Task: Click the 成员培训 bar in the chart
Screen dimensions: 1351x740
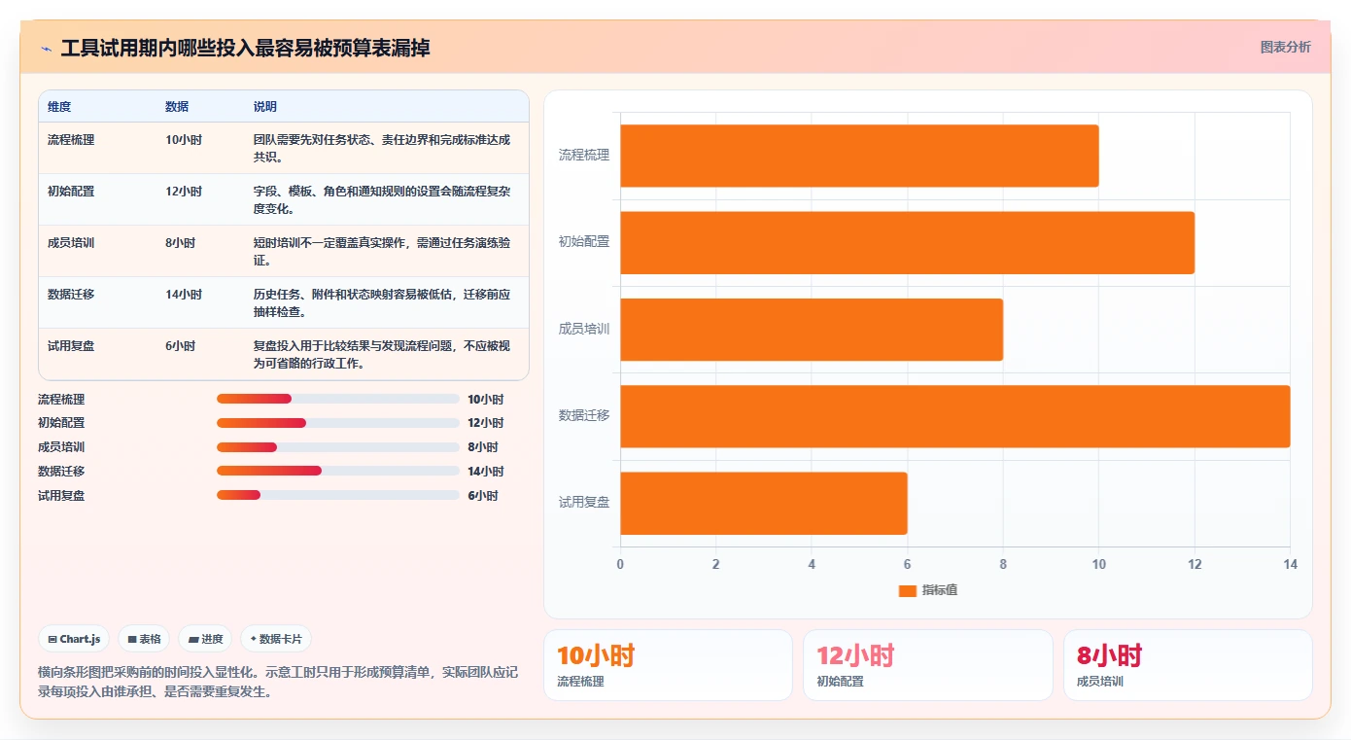Action: (x=812, y=330)
